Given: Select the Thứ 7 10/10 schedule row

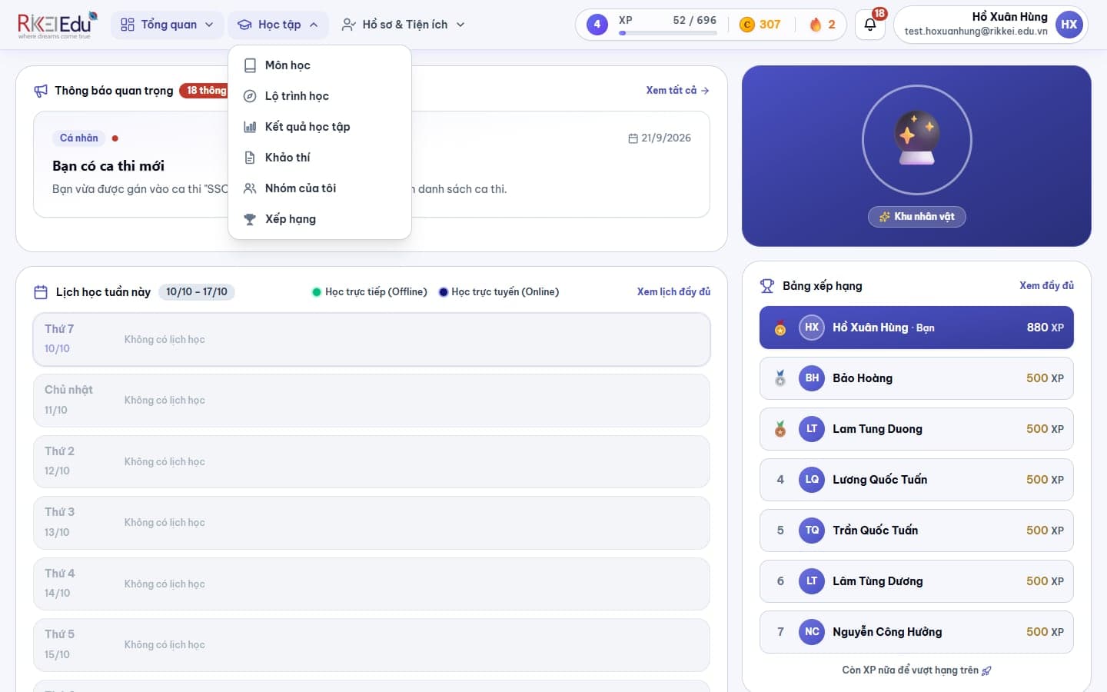Looking at the screenshot, I should pyautogui.click(x=371, y=339).
